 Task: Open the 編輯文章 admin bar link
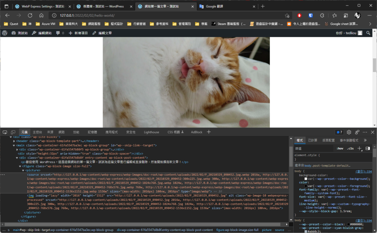102,33
